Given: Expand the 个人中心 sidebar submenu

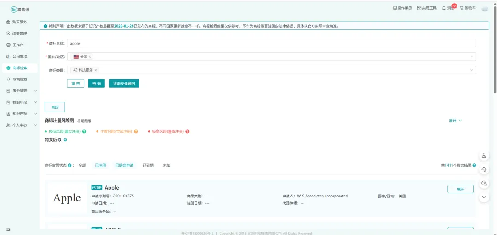Looking at the screenshot, I should click(35, 125).
